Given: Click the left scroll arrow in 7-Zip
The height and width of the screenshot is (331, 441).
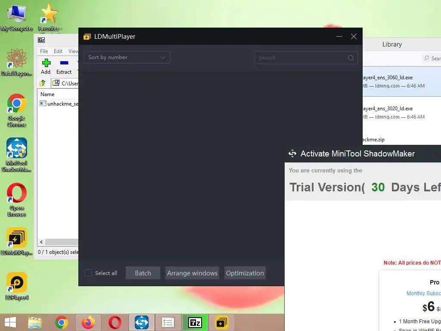Looking at the screenshot, I should [42, 242].
